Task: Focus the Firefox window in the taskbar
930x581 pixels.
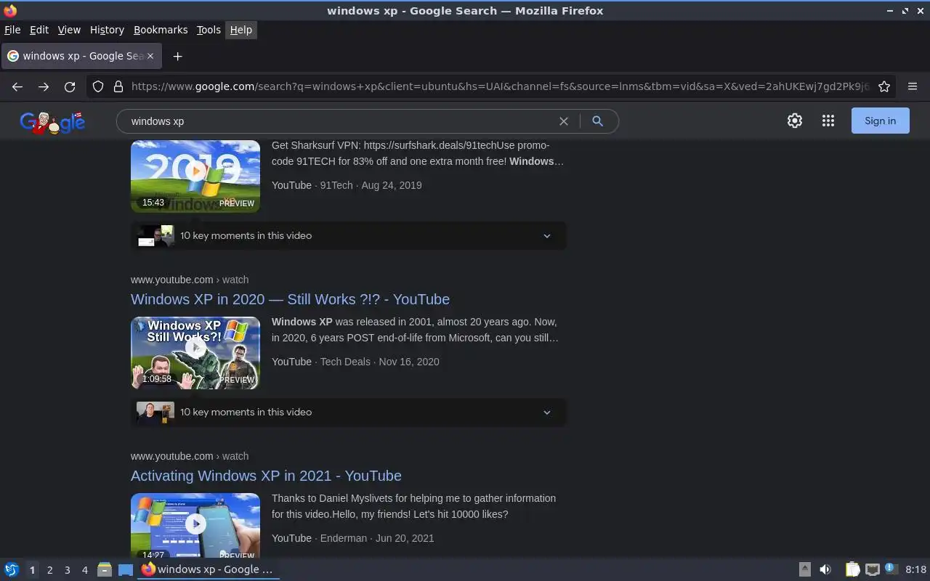Action: [209, 569]
